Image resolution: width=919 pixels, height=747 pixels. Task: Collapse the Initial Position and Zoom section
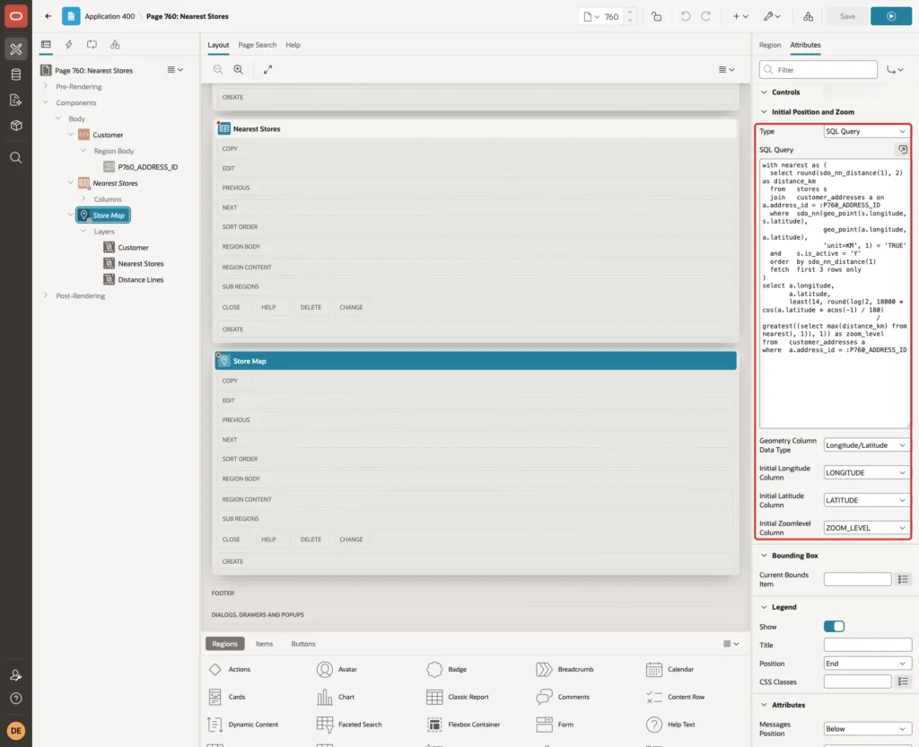click(x=765, y=111)
